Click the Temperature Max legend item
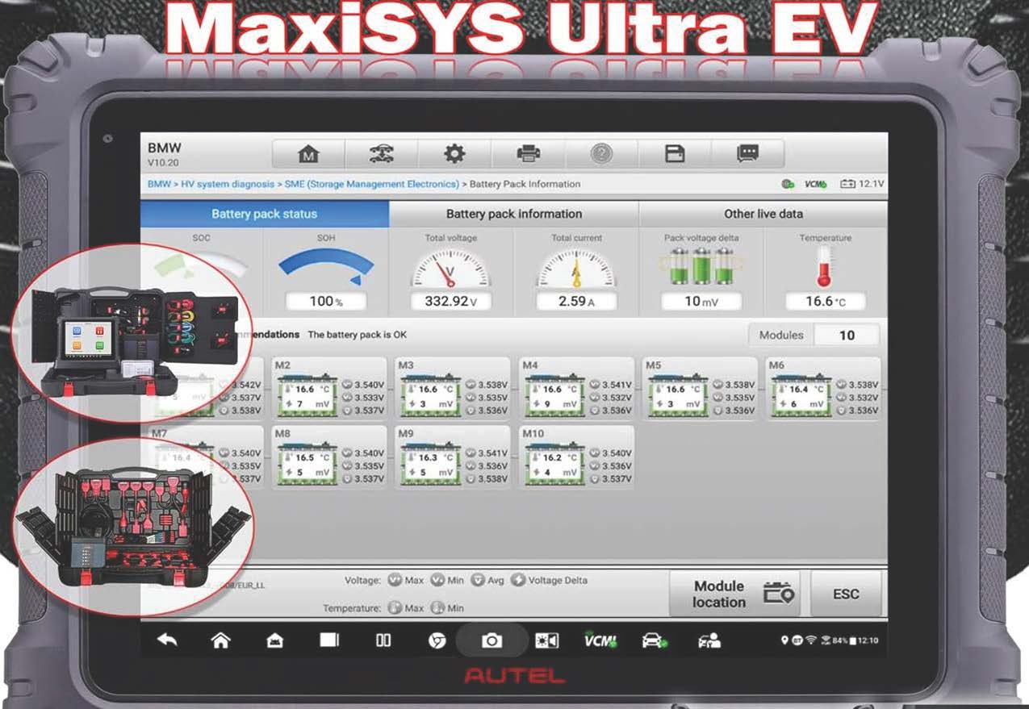 tap(406, 608)
